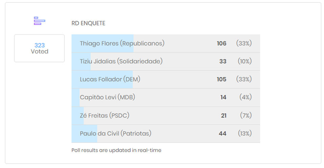324x168 pixels.
Task: Select Capitão Levi (MDB) option
Action: click(x=107, y=97)
